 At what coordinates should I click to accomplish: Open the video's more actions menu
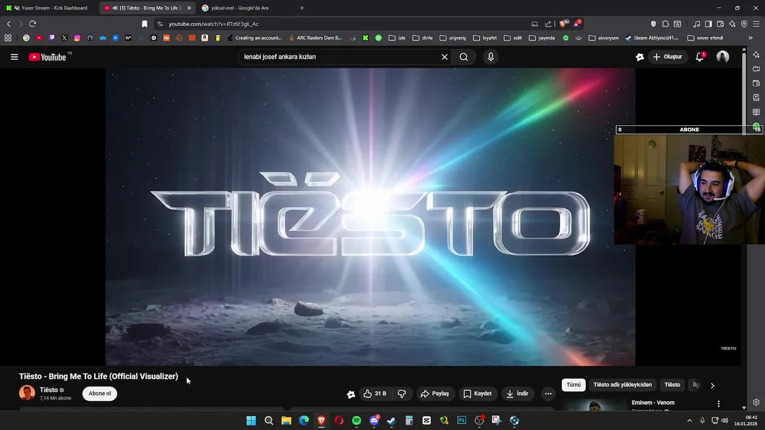[548, 394]
